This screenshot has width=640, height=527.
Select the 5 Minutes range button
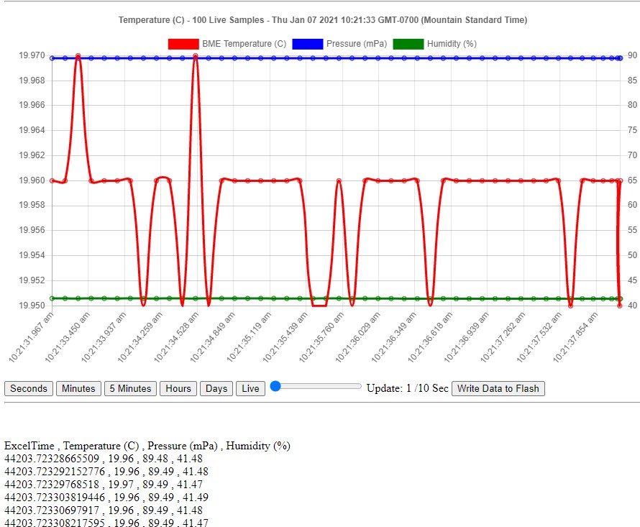tap(130, 388)
